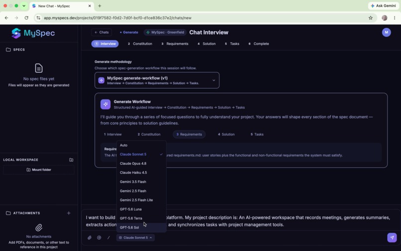This screenshot has height=251, width=401.
Task: Pick Gemini 2.5 Flash model
Action: [141, 191]
